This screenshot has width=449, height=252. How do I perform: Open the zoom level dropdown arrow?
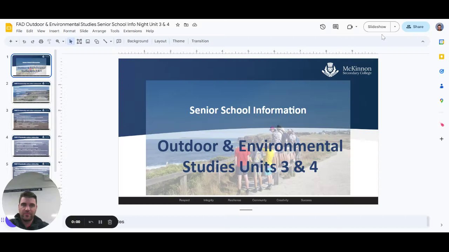click(63, 41)
